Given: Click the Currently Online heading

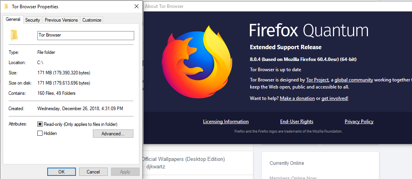Looking at the screenshot, I should tap(286, 163).
